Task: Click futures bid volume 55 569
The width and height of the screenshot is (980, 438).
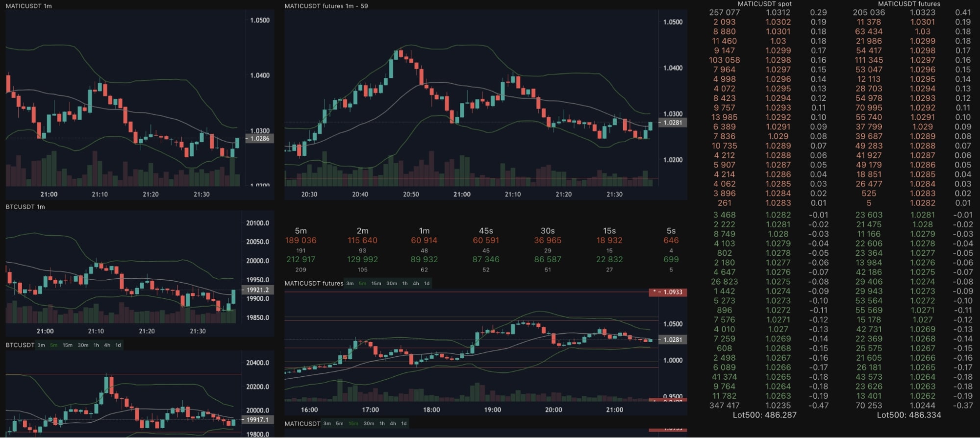Action: pos(869,310)
